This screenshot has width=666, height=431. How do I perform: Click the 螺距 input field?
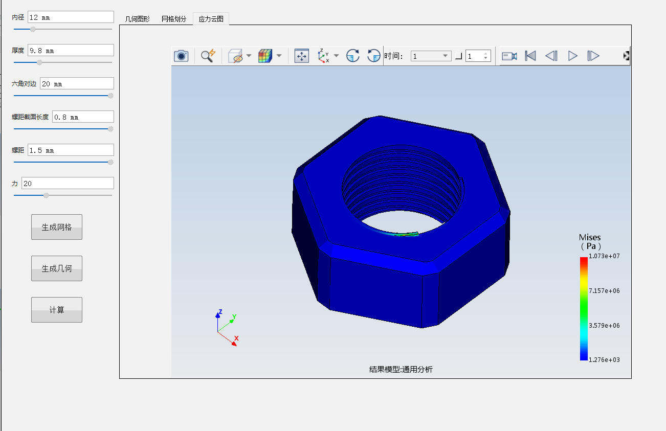pos(71,150)
